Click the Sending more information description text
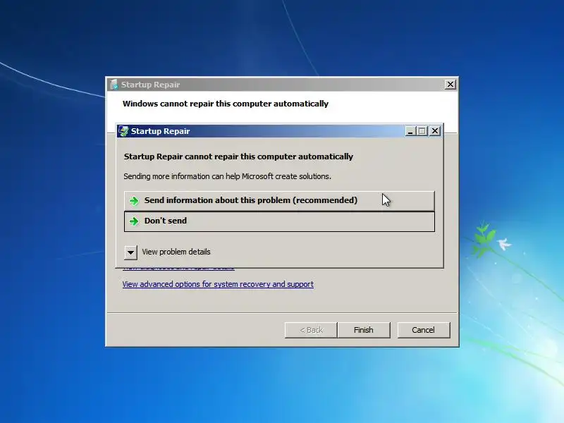The width and height of the screenshot is (564, 423). tap(227, 176)
